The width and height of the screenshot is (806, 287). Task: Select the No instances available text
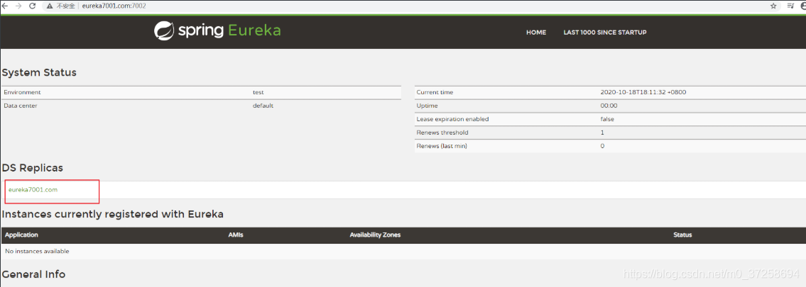[37, 251]
